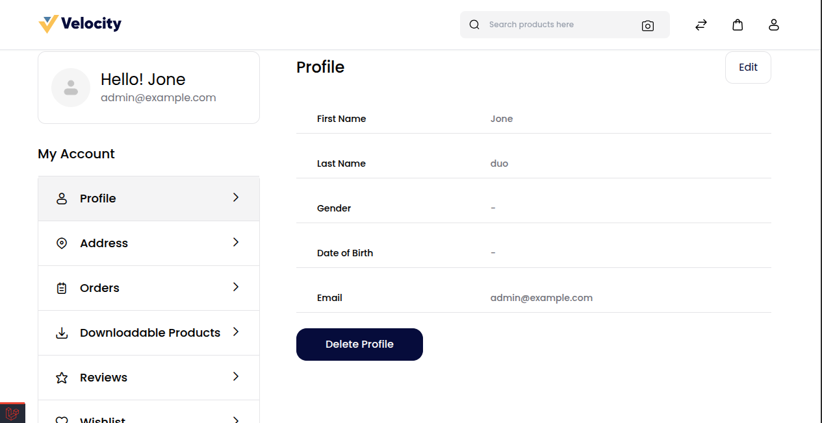Click the compare arrows icon in header
This screenshot has height=423, width=822.
[x=700, y=24]
